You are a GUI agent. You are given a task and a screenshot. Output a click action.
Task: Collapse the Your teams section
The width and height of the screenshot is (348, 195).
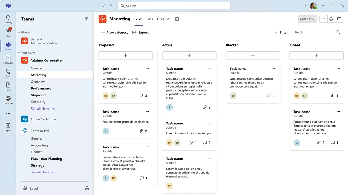[x=19, y=53]
